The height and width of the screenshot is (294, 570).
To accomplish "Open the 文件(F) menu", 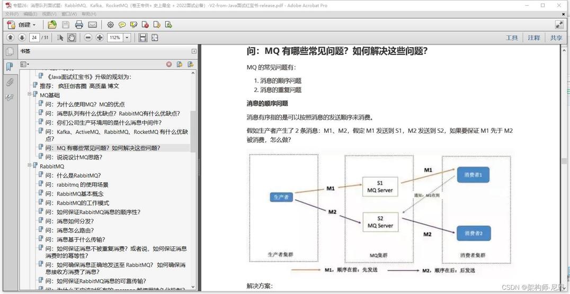I will pyautogui.click(x=12, y=14).
